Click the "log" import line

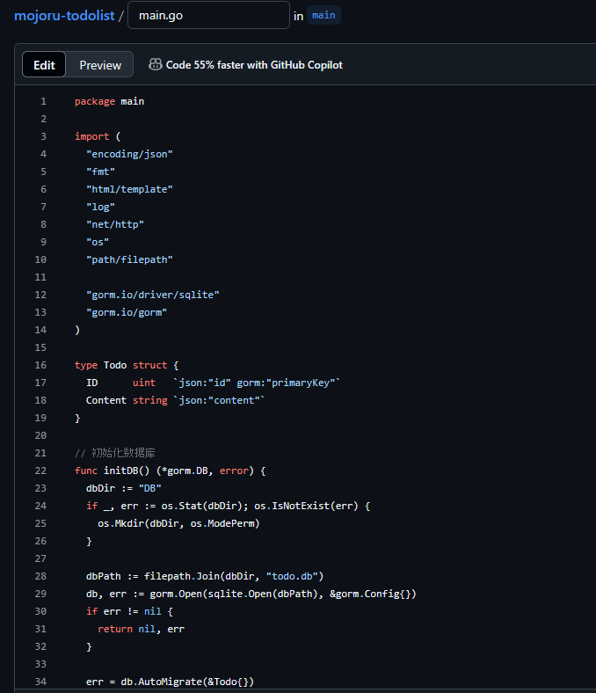[x=100, y=207]
